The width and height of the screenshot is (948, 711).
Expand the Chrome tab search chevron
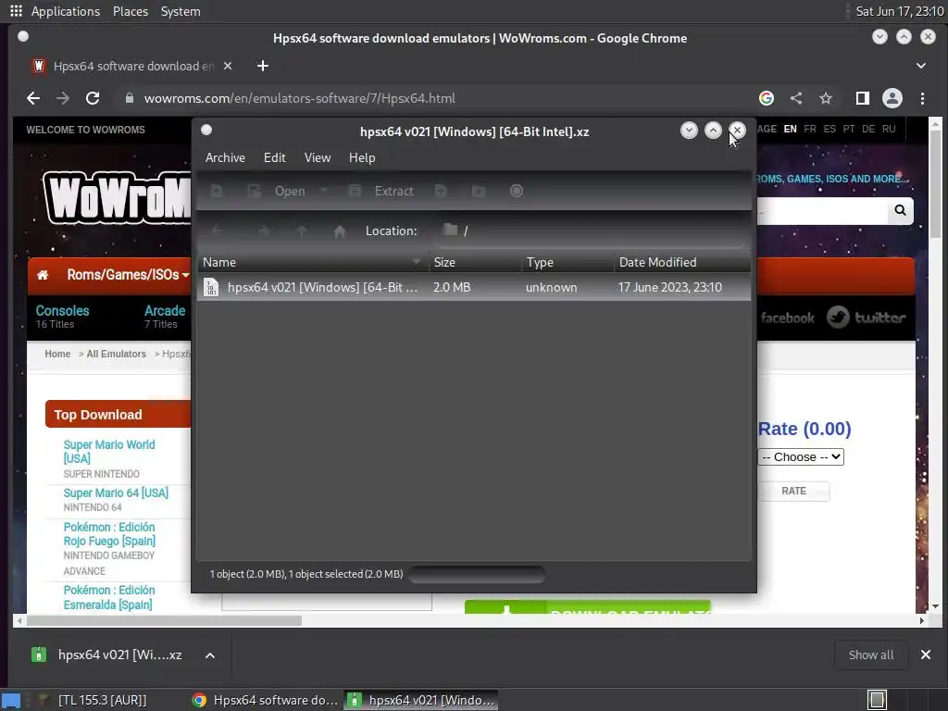pos(921,66)
